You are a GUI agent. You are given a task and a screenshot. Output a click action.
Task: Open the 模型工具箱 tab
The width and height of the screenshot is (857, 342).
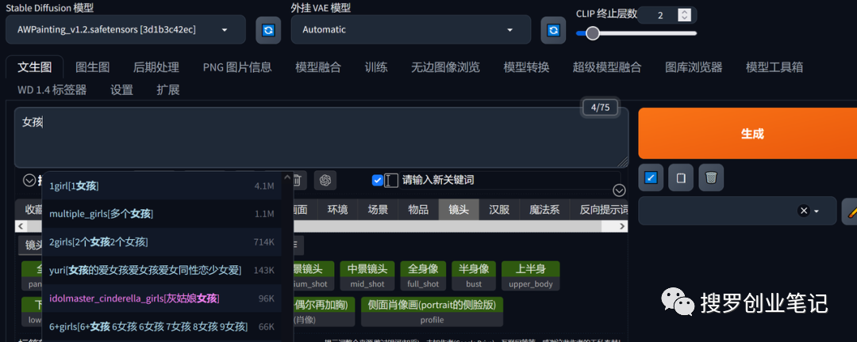pos(774,67)
